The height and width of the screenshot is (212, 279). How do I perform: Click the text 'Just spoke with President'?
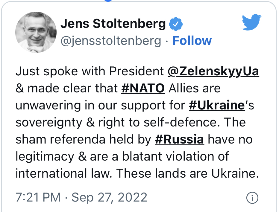(90, 71)
